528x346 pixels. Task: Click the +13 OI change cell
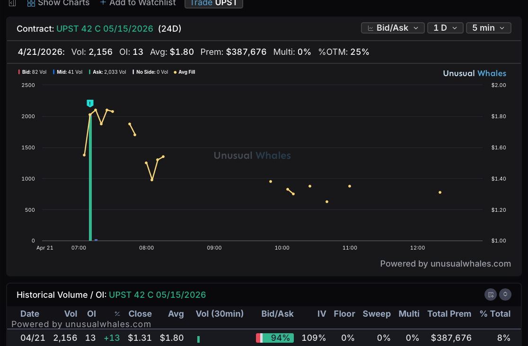112,338
